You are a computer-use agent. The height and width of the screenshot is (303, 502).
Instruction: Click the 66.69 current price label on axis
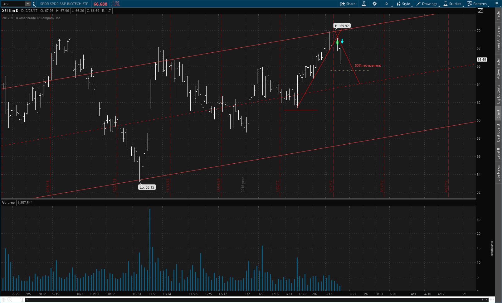pos(482,60)
